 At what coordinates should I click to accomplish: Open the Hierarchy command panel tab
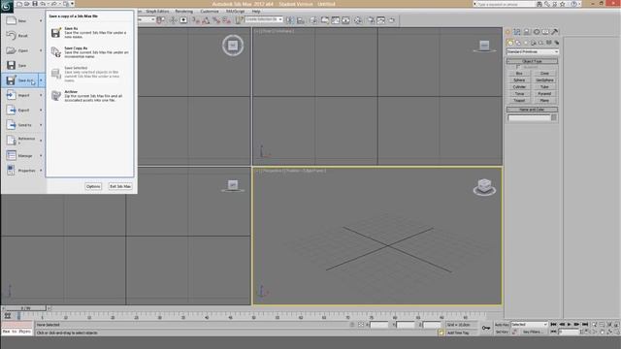[x=527, y=32]
